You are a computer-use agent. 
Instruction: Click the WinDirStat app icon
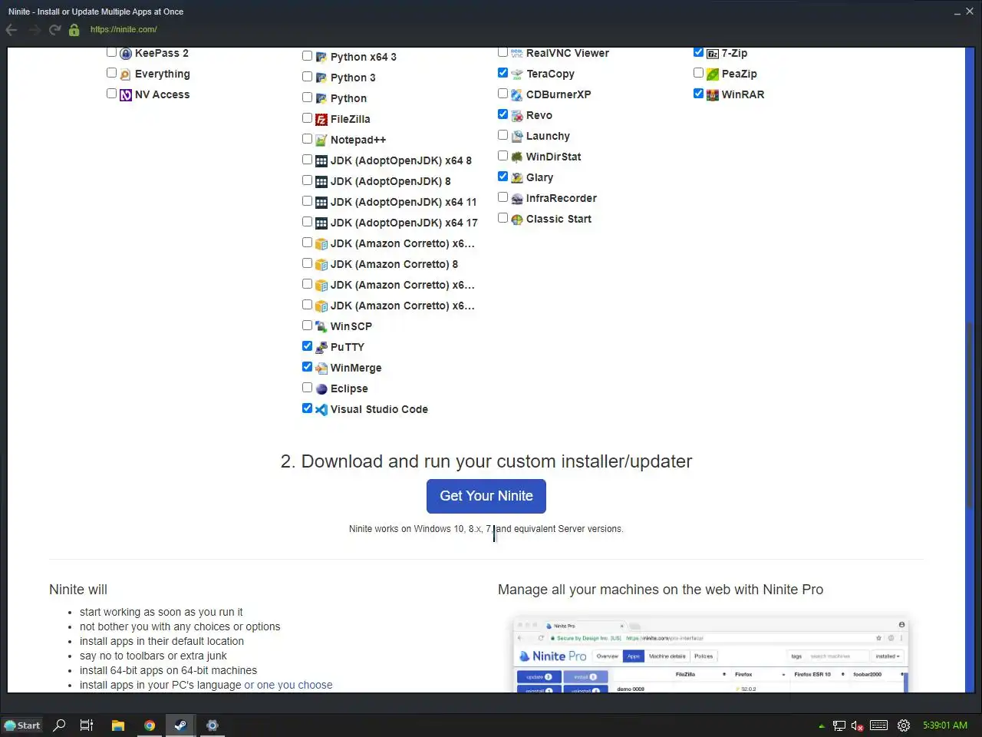point(517,157)
